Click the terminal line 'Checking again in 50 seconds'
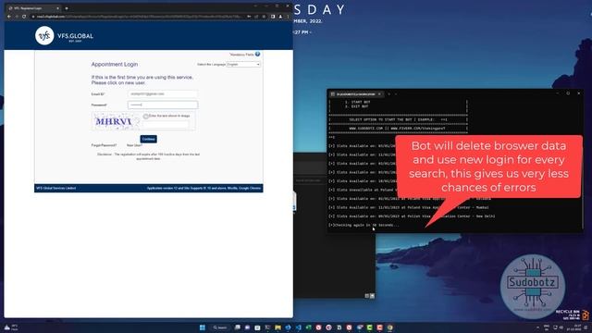 tap(364, 225)
